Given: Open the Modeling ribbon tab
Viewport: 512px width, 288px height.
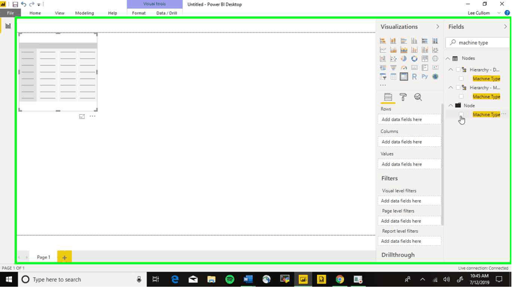Looking at the screenshot, I should 84,13.
